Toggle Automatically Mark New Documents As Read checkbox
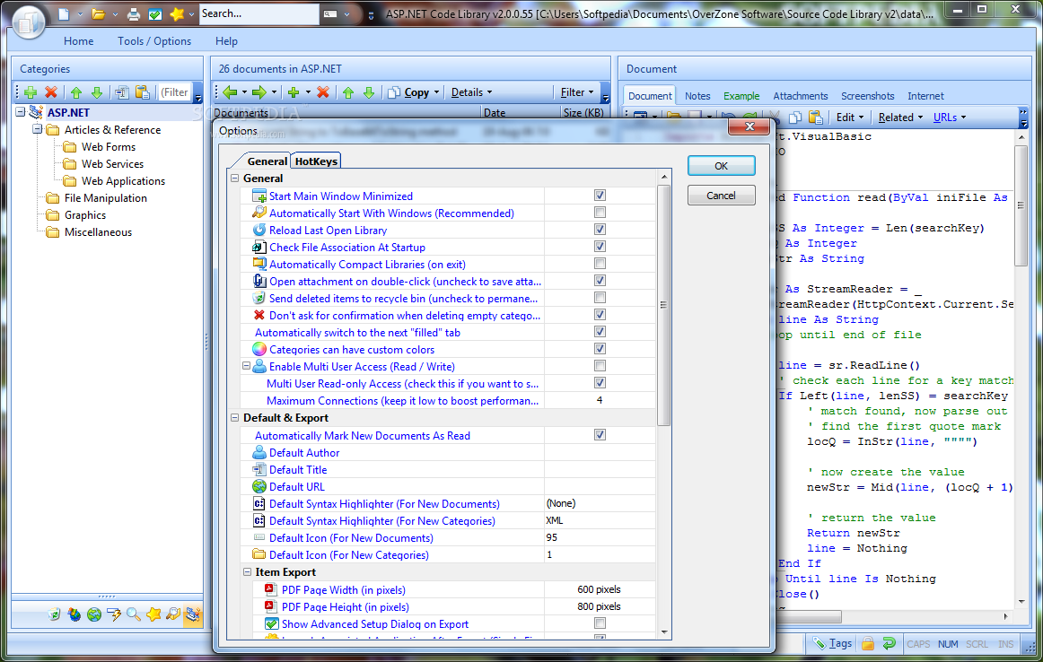Viewport: 1043px width, 662px height. 600,435
